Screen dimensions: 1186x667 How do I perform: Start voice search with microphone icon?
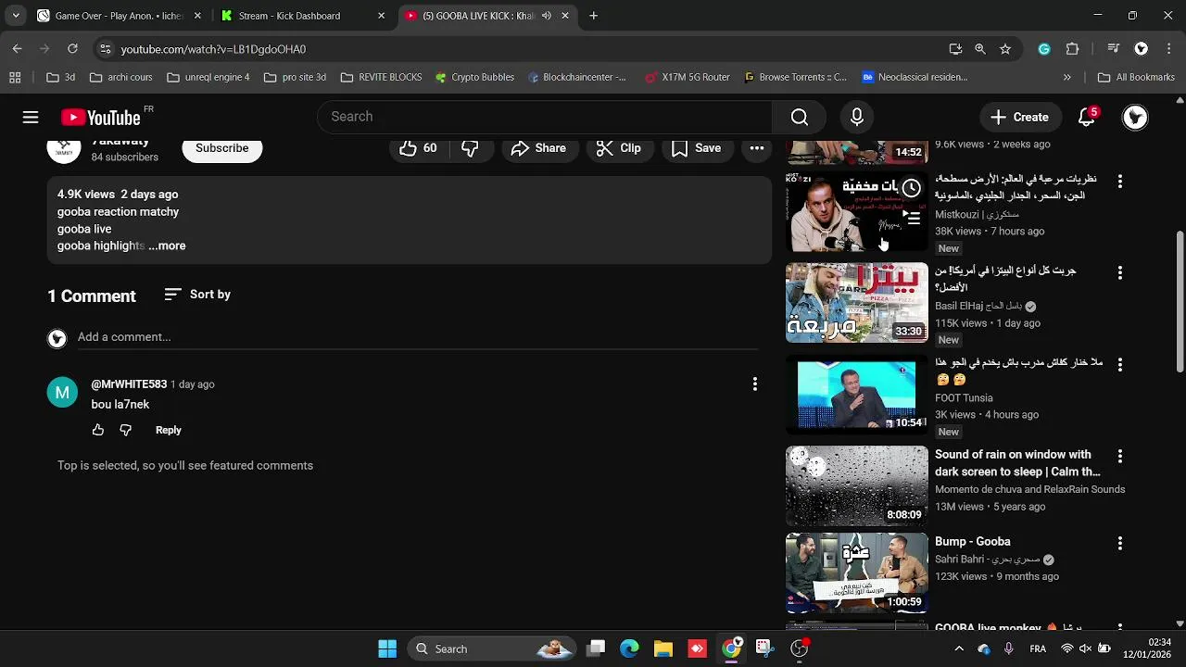(x=857, y=117)
